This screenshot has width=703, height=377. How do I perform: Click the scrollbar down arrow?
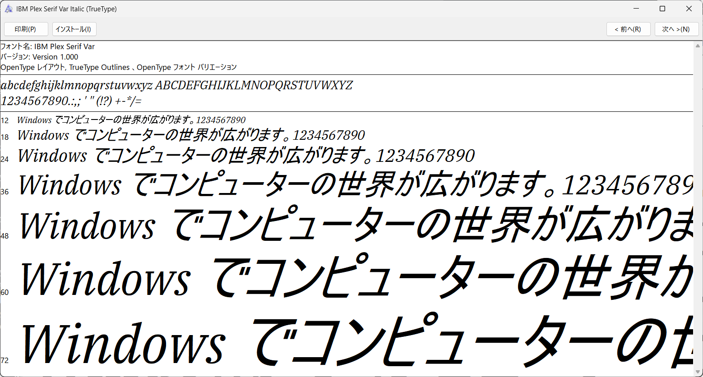(698, 372)
